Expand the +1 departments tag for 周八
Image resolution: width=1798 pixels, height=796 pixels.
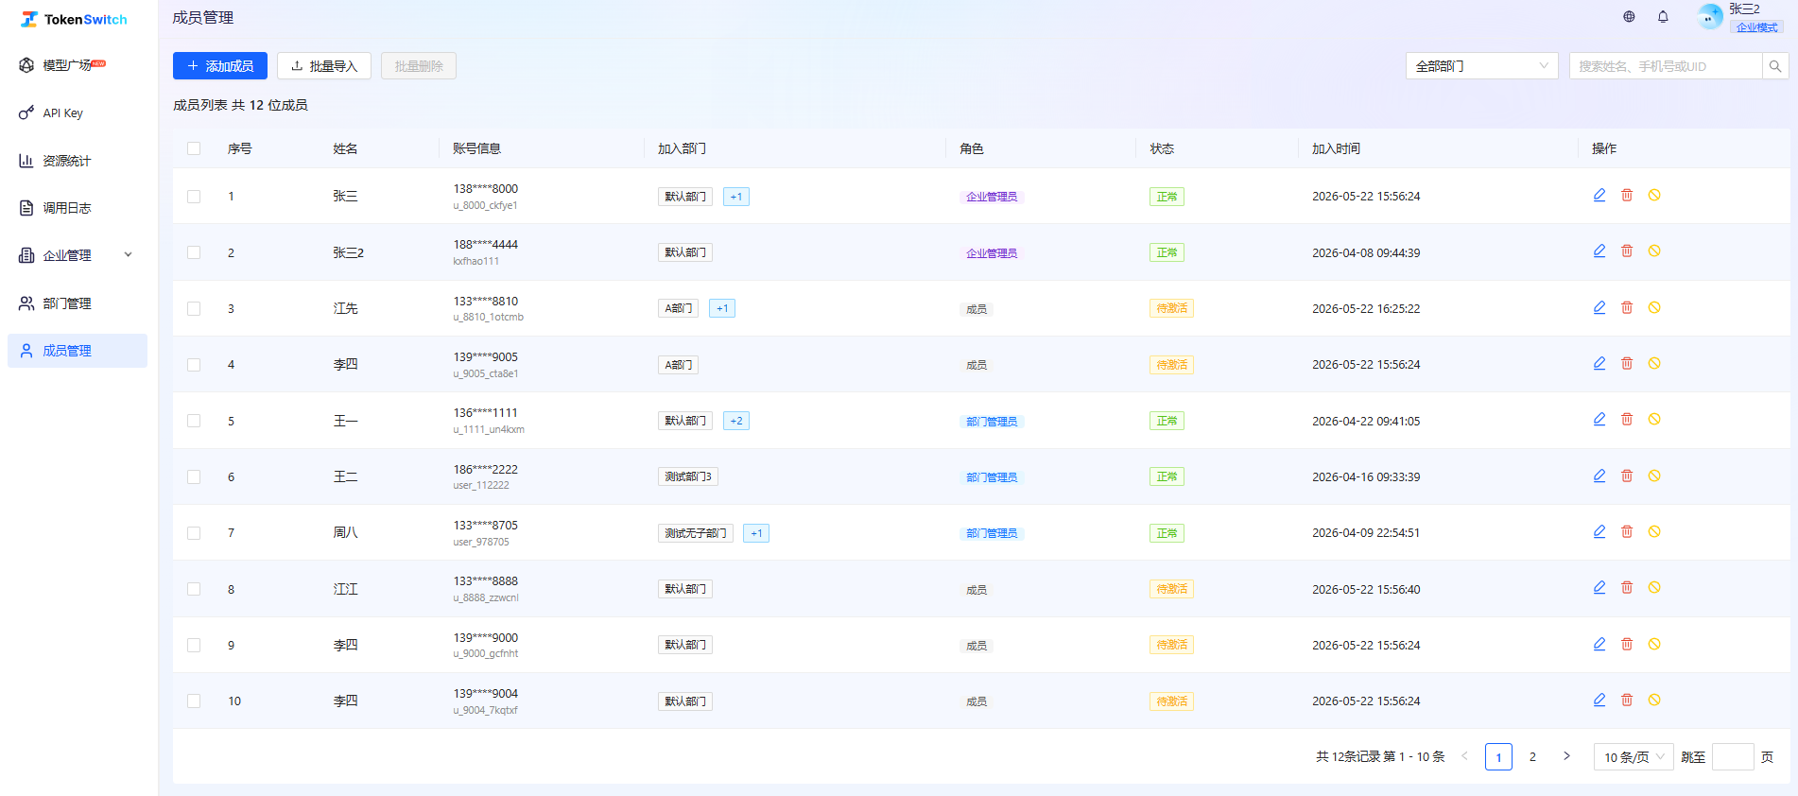coord(756,533)
